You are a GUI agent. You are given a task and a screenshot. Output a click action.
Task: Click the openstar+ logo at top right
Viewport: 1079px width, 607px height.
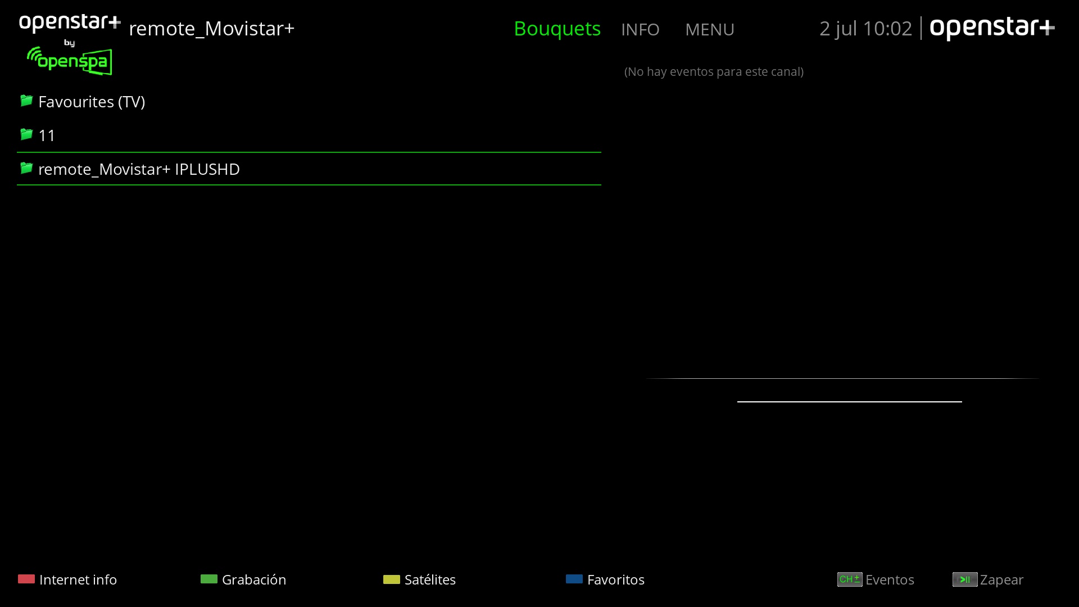[992, 28]
